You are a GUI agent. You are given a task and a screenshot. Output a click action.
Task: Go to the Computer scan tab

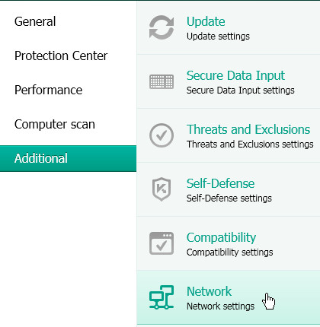coord(55,124)
